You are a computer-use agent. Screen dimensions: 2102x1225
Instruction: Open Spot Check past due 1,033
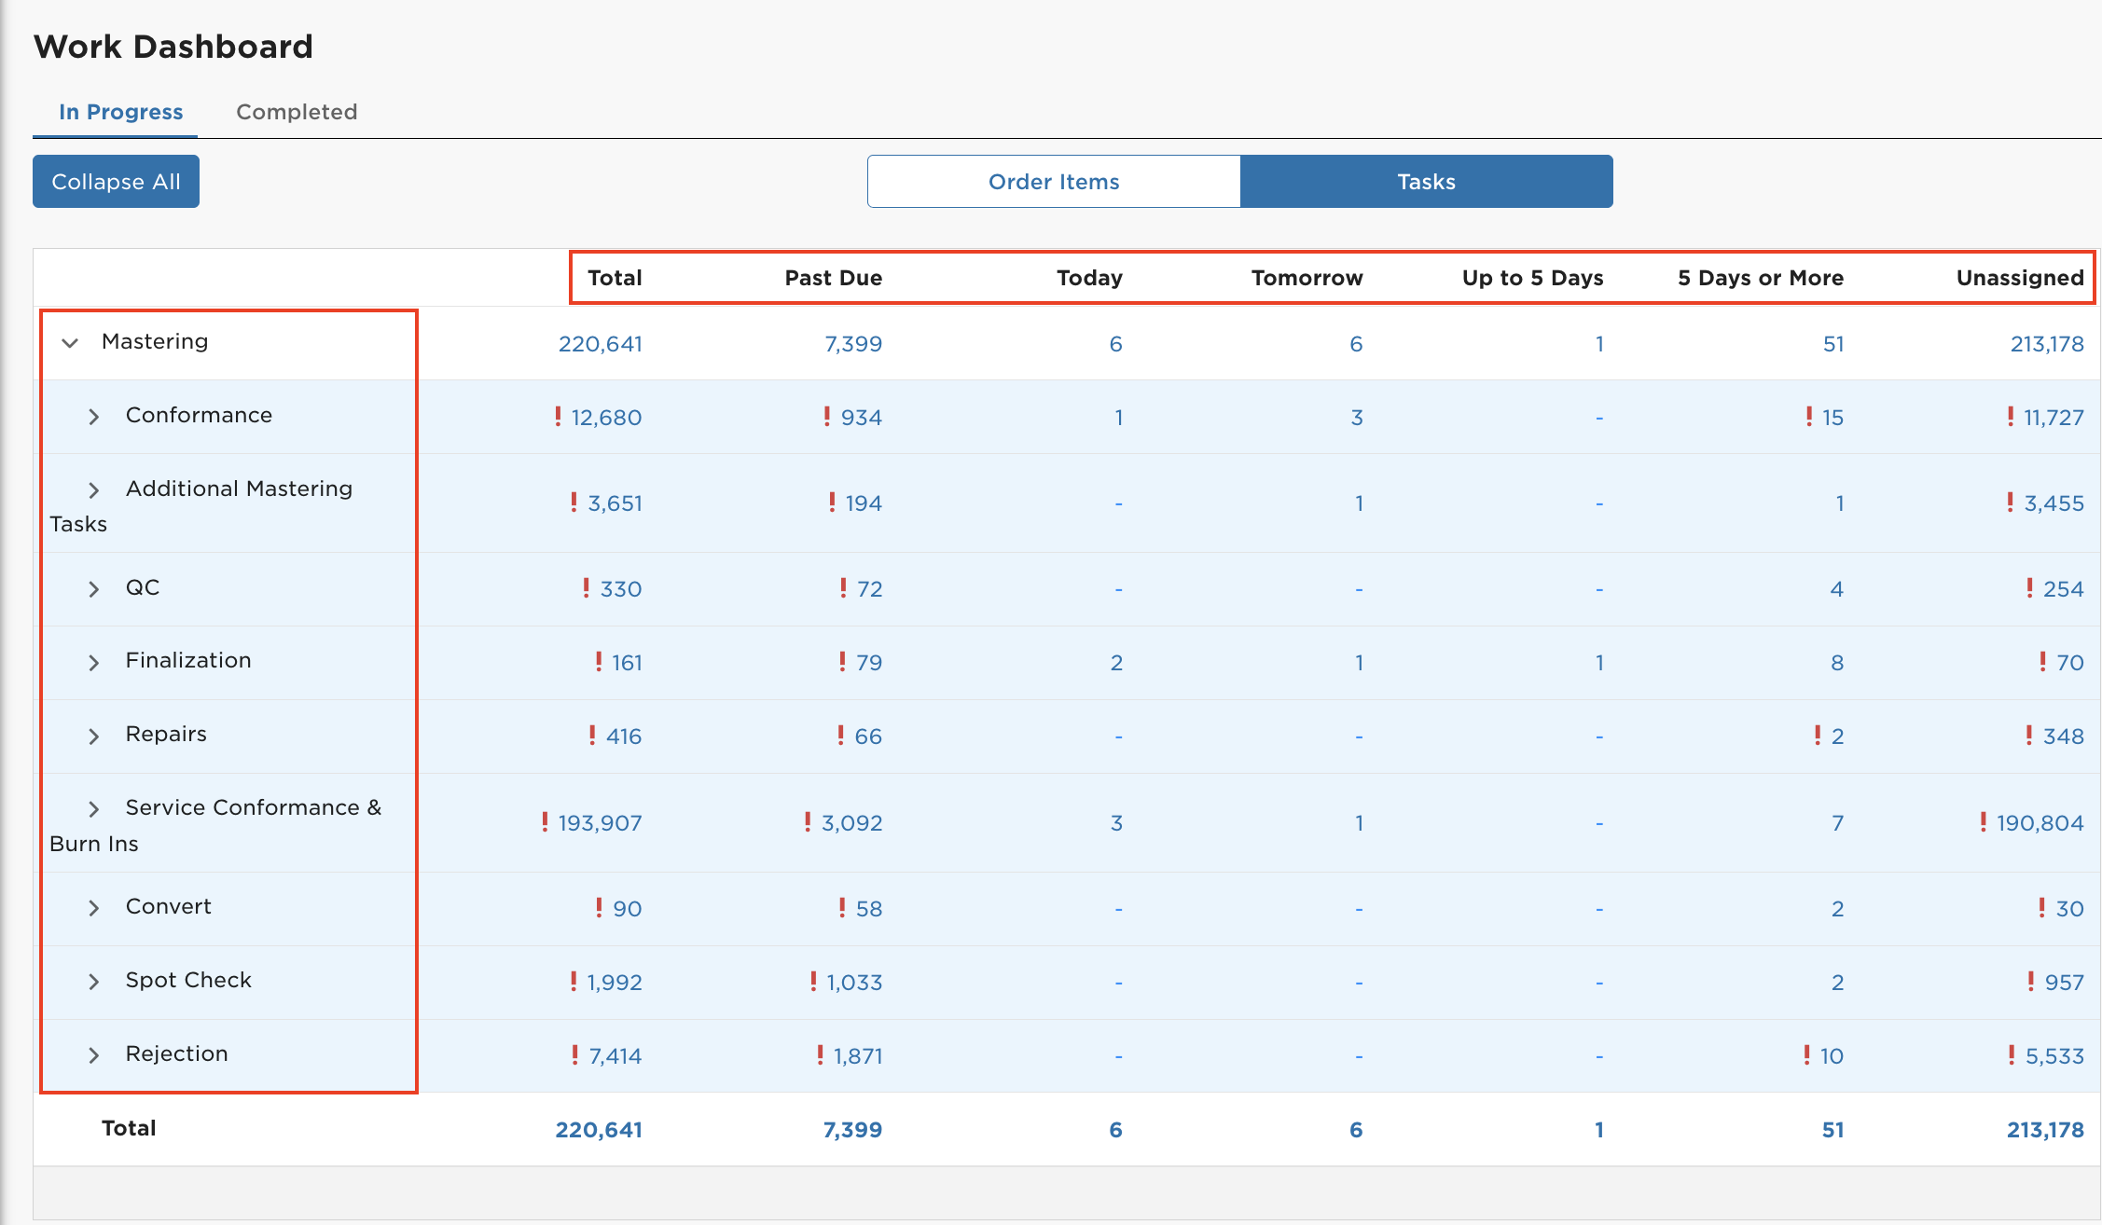pyautogui.click(x=854, y=983)
